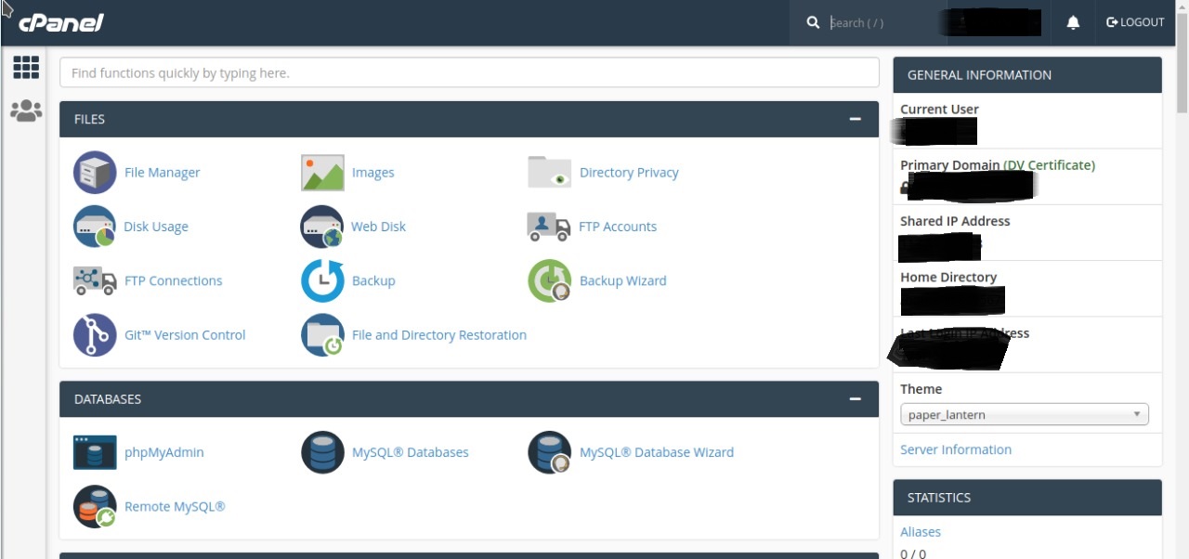
Task: Open the Remote MySQL® text link
Action: 175,507
